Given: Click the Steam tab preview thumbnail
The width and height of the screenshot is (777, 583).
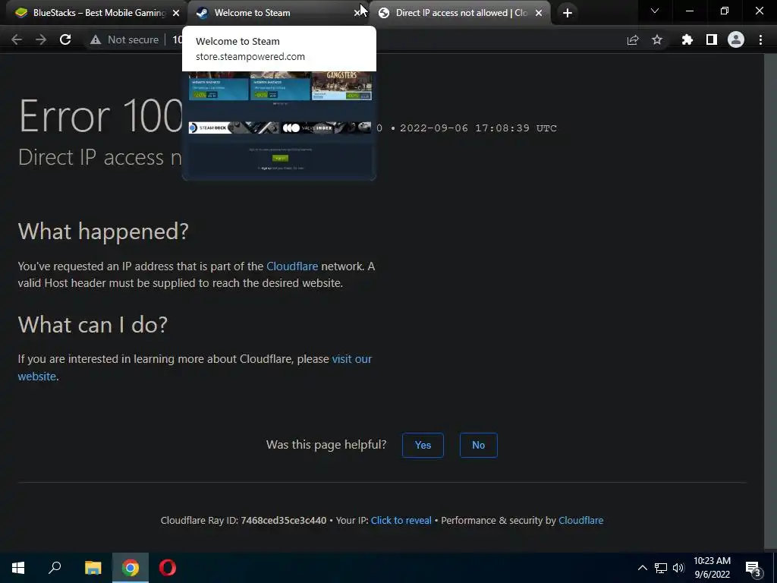Looking at the screenshot, I should click(x=279, y=125).
